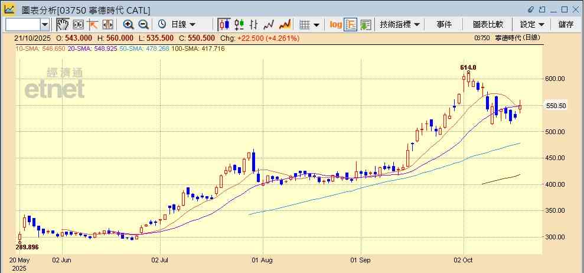Switch to area chart type

pos(285,24)
